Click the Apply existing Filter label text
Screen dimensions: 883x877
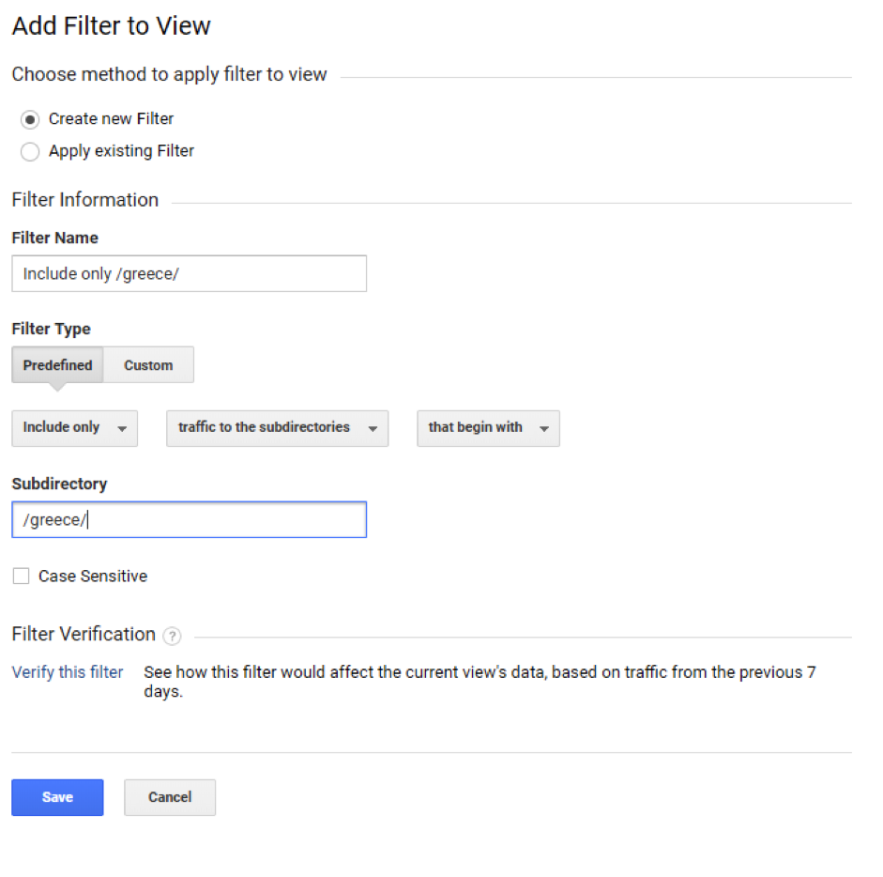click(121, 151)
